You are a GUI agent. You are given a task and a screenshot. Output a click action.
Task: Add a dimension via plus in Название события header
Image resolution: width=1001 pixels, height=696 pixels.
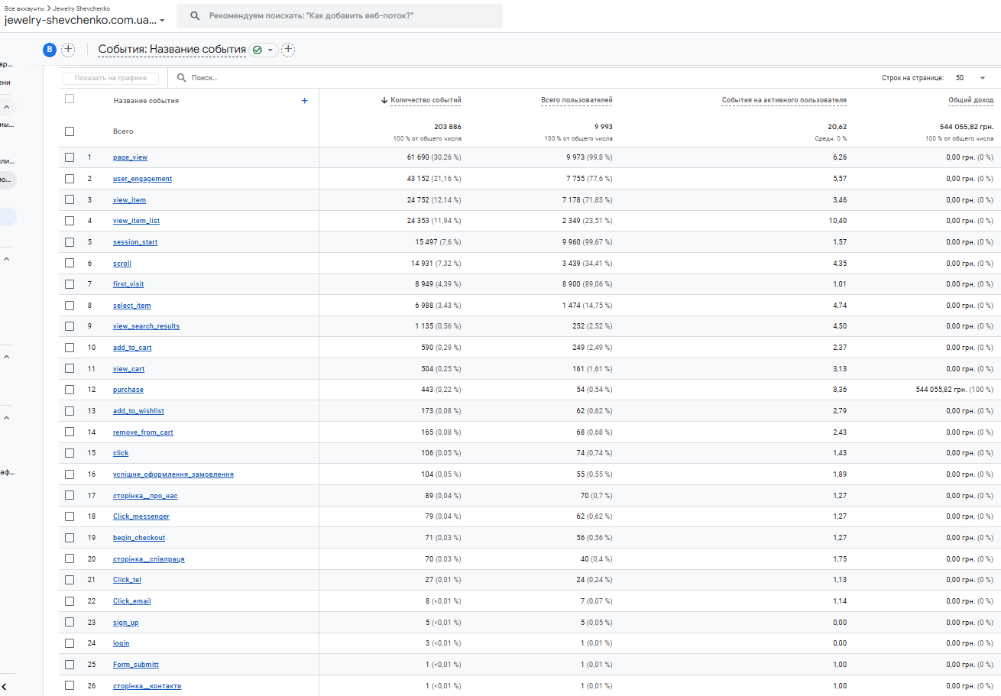304,100
